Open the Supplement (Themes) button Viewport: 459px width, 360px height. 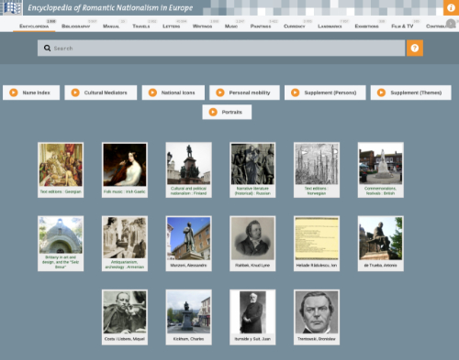pos(411,93)
